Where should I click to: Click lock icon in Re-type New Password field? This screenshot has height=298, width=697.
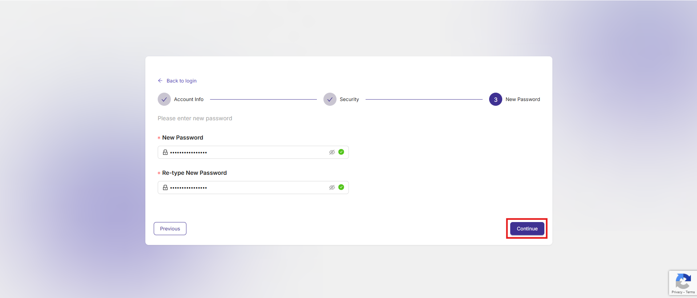point(165,188)
